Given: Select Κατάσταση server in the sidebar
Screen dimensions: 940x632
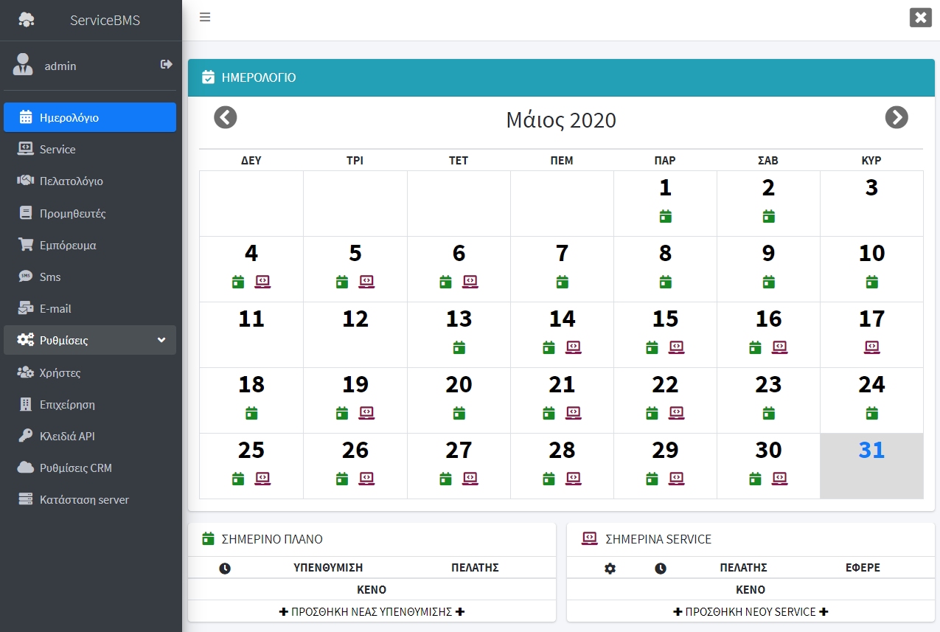Looking at the screenshot, I should pyautogui.click(x=84, y=500).
